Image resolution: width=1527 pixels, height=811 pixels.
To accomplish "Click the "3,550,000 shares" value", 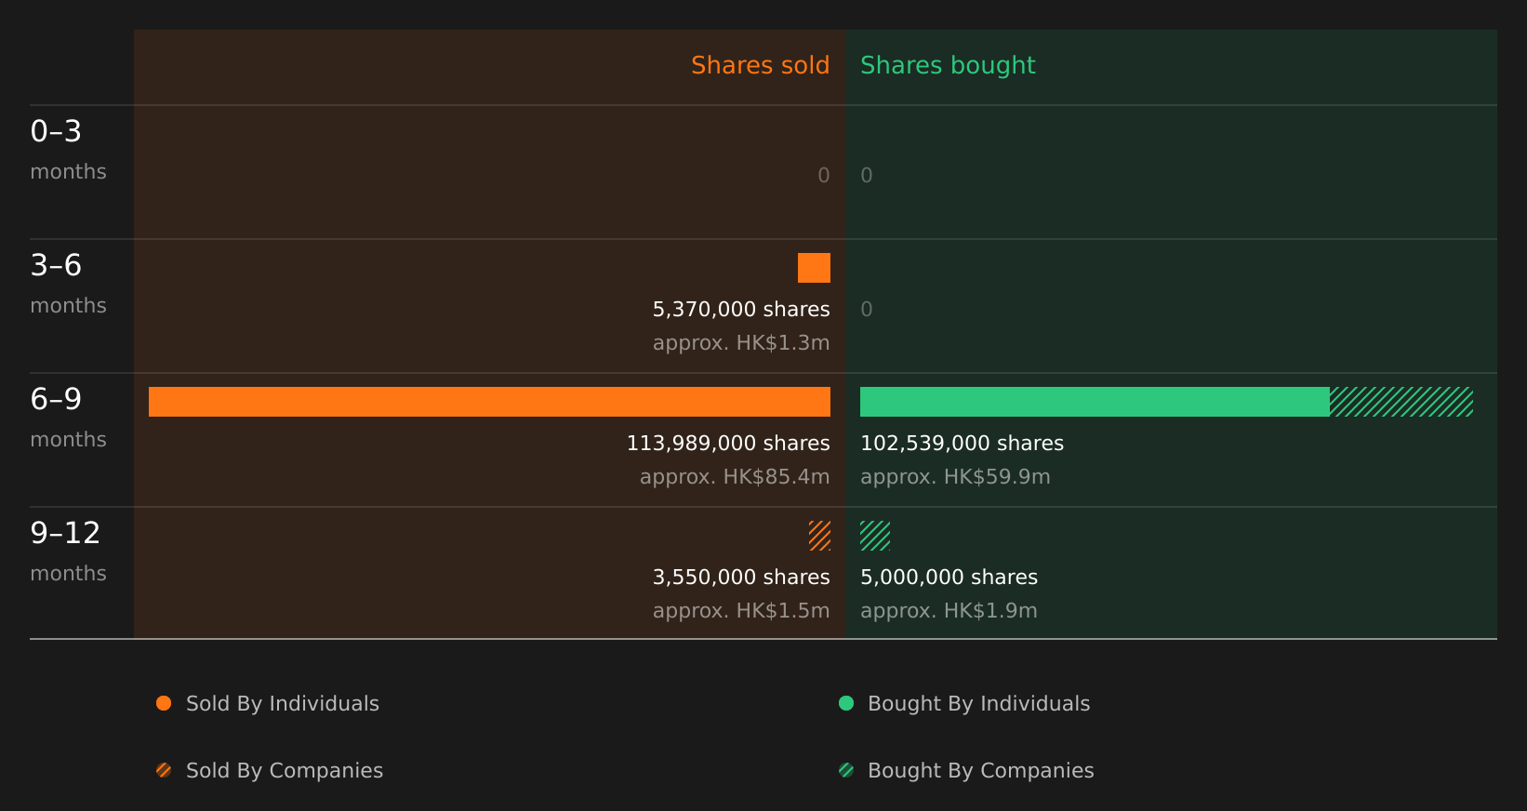I will click(x=741, y=577).
